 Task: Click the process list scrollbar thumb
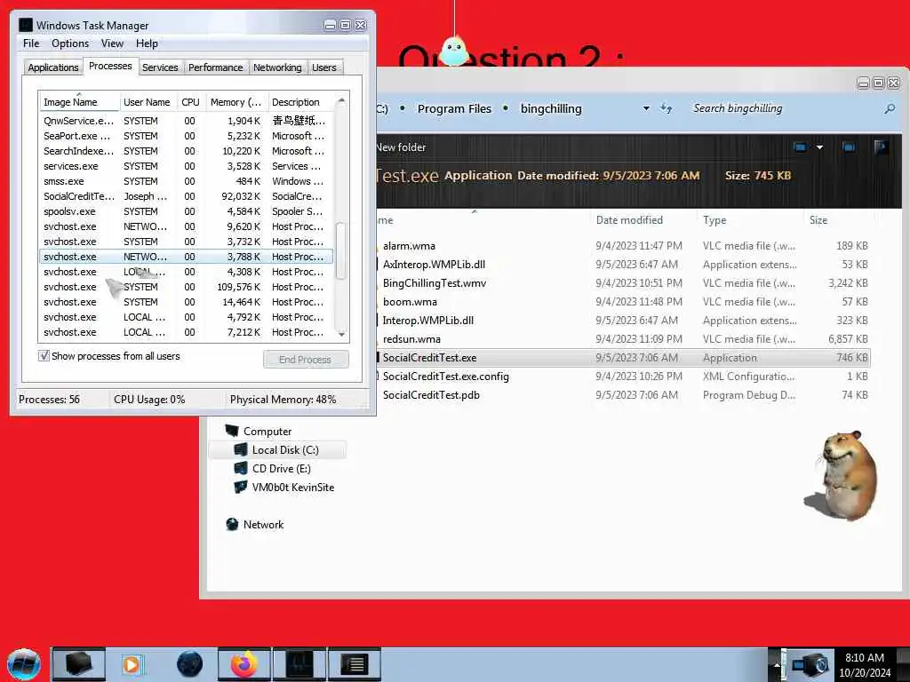[341, 250]
